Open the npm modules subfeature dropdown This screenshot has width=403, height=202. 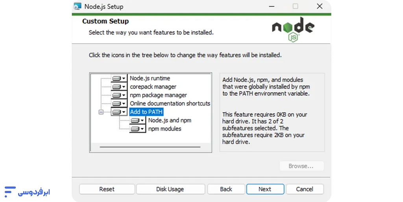click(137, 129)
